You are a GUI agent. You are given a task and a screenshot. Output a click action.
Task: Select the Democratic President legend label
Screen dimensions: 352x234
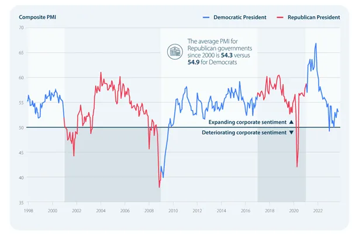(x=240, y=18)
